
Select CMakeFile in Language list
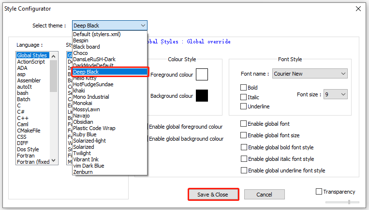33,131
